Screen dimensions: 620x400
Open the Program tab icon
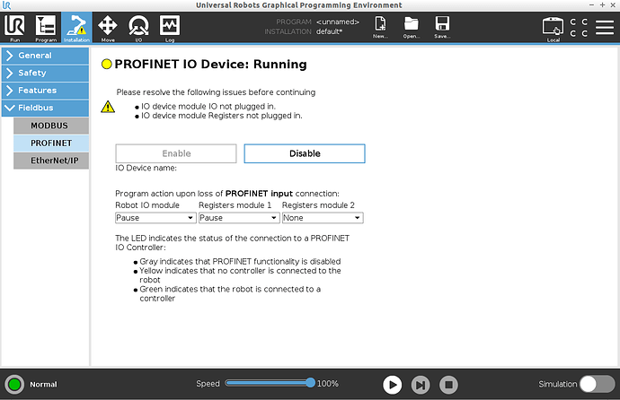pos(46,27)
